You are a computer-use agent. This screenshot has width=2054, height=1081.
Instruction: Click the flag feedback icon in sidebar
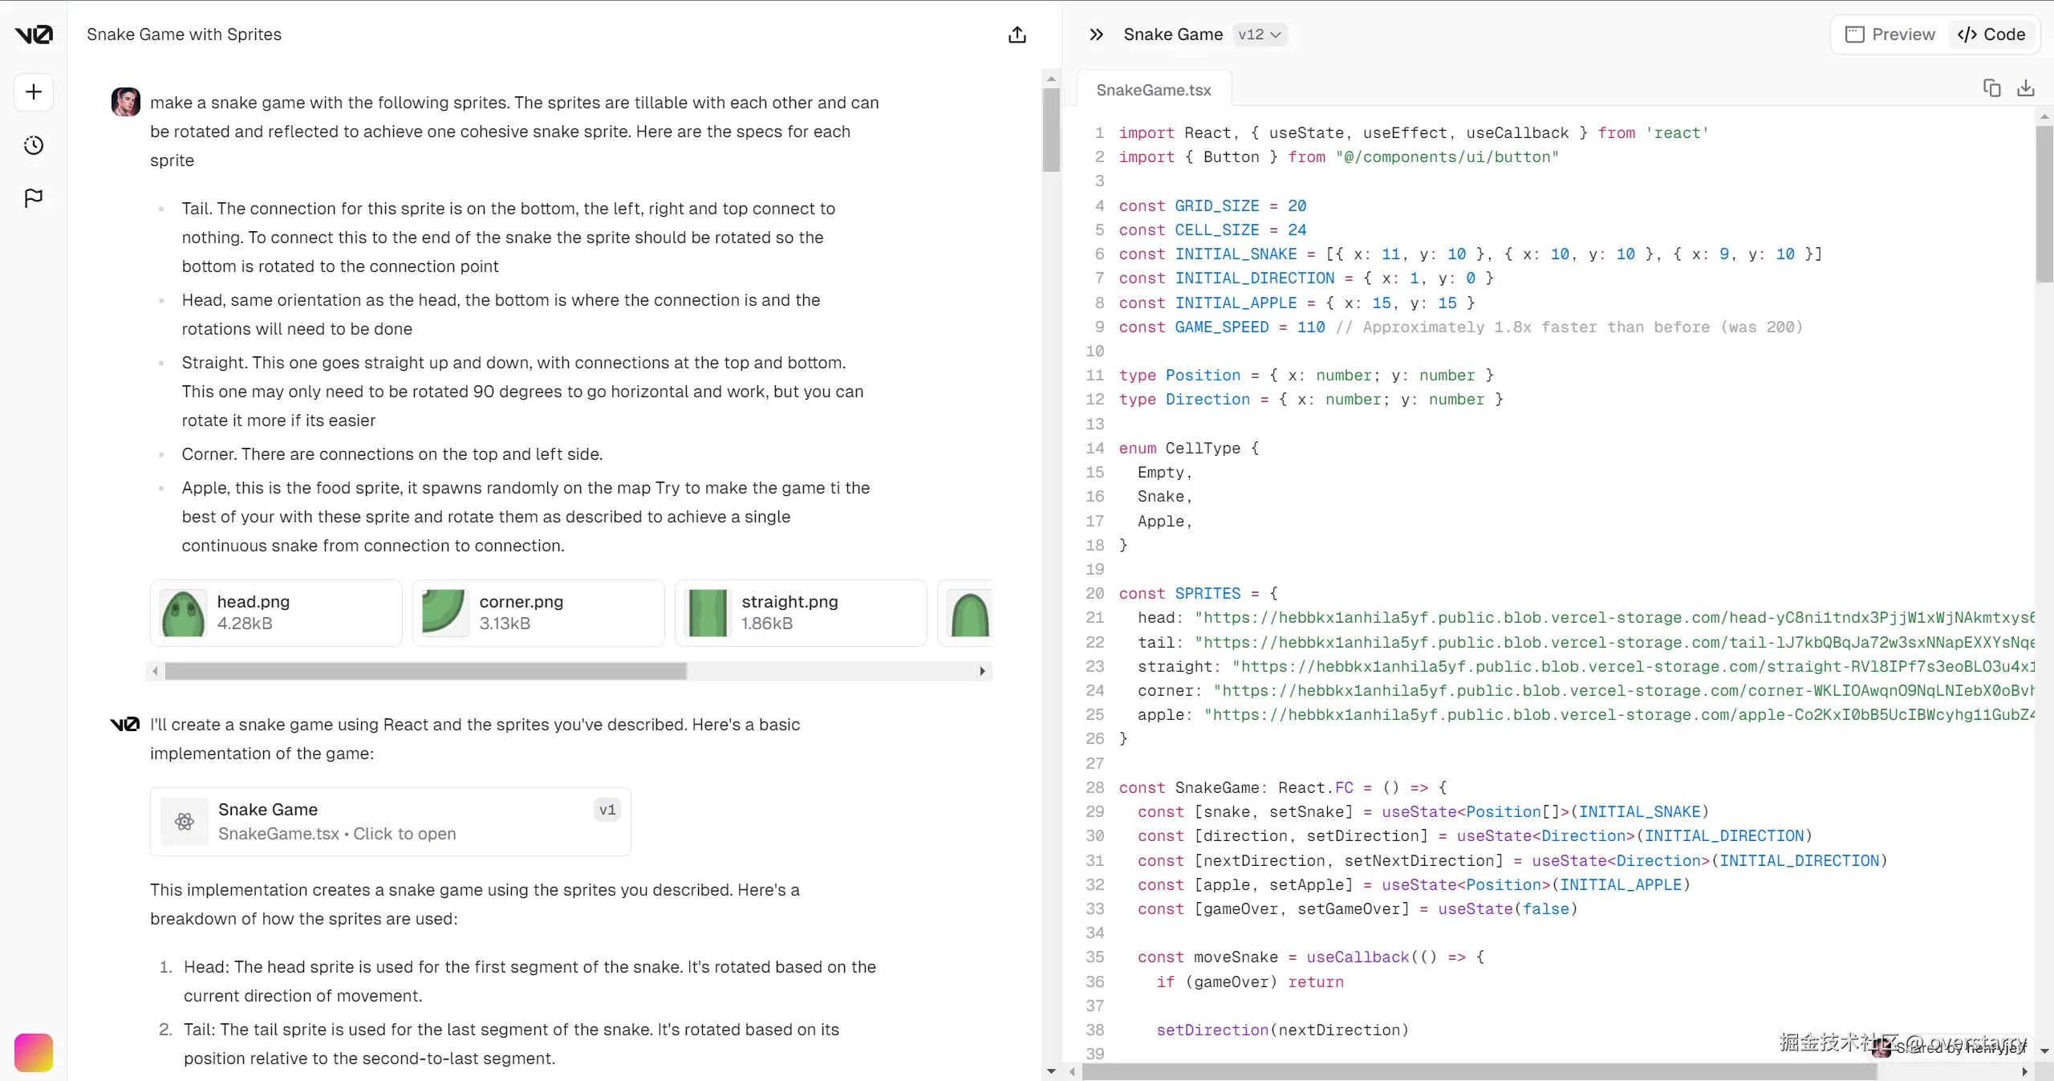pos(34,198)
